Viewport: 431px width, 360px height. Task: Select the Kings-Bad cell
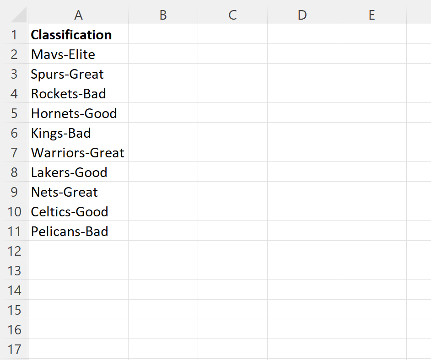(78, 133)
